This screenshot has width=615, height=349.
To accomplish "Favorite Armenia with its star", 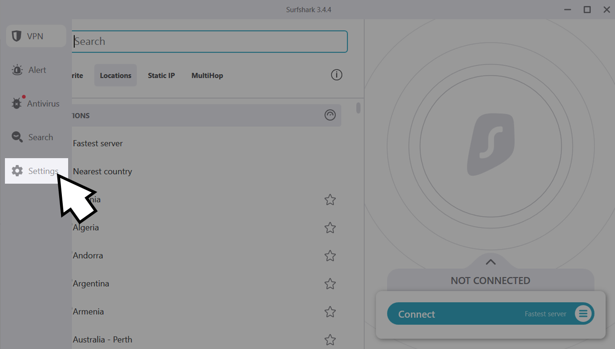I will coord(330,312).
